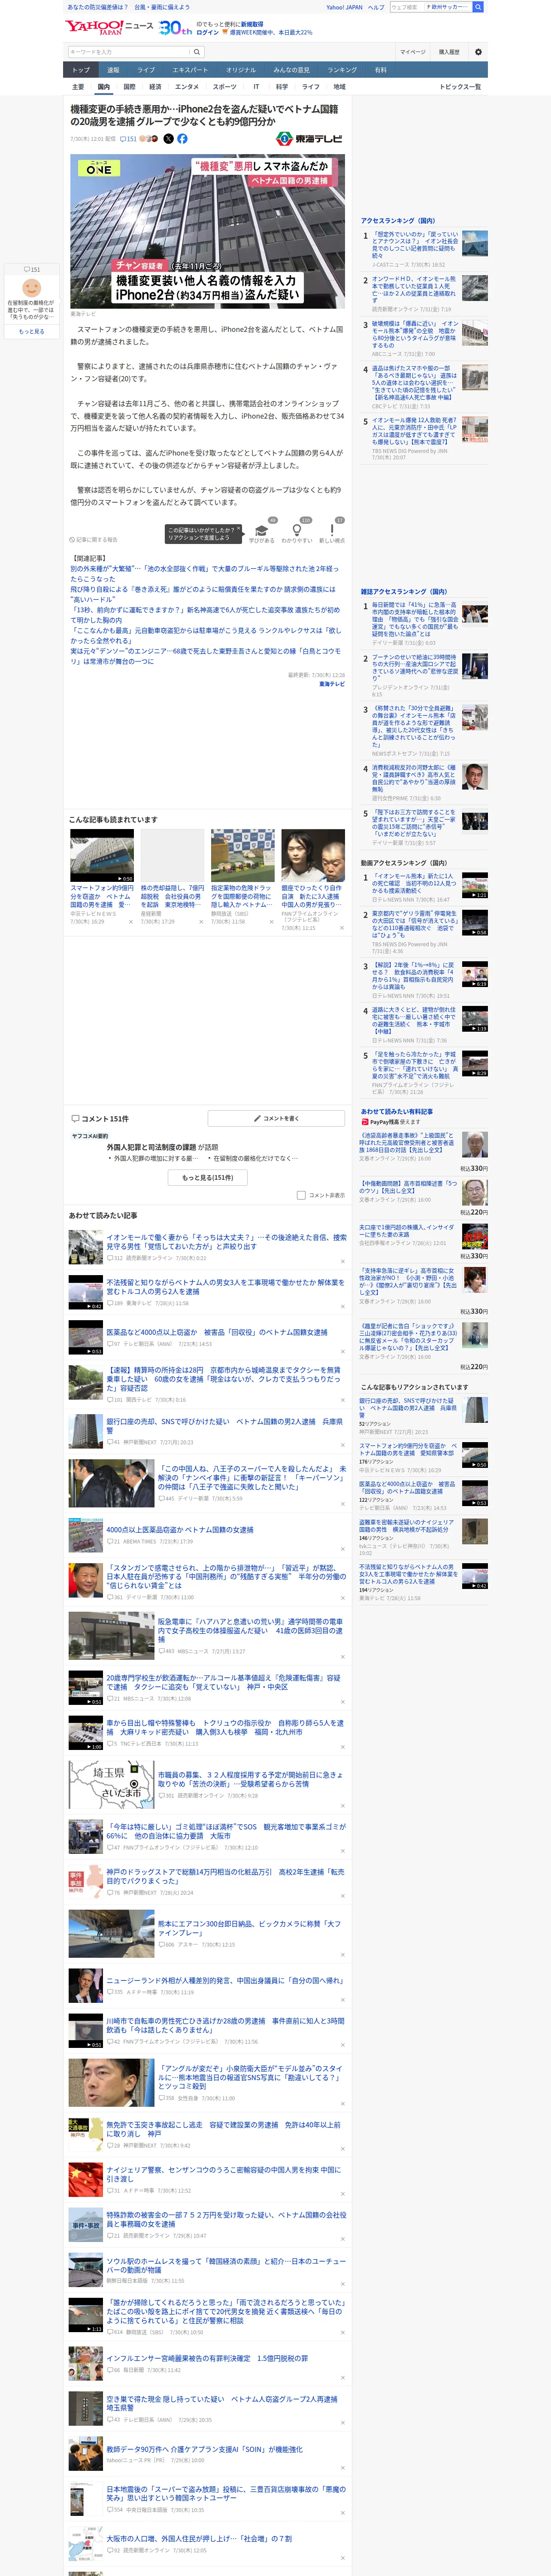Open the ランキング navigation tab

342,70
